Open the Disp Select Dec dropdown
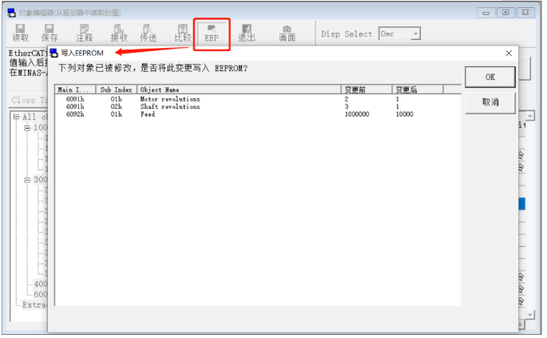The width and height of the screenshot is (547, 338). [x=415, y=34]
